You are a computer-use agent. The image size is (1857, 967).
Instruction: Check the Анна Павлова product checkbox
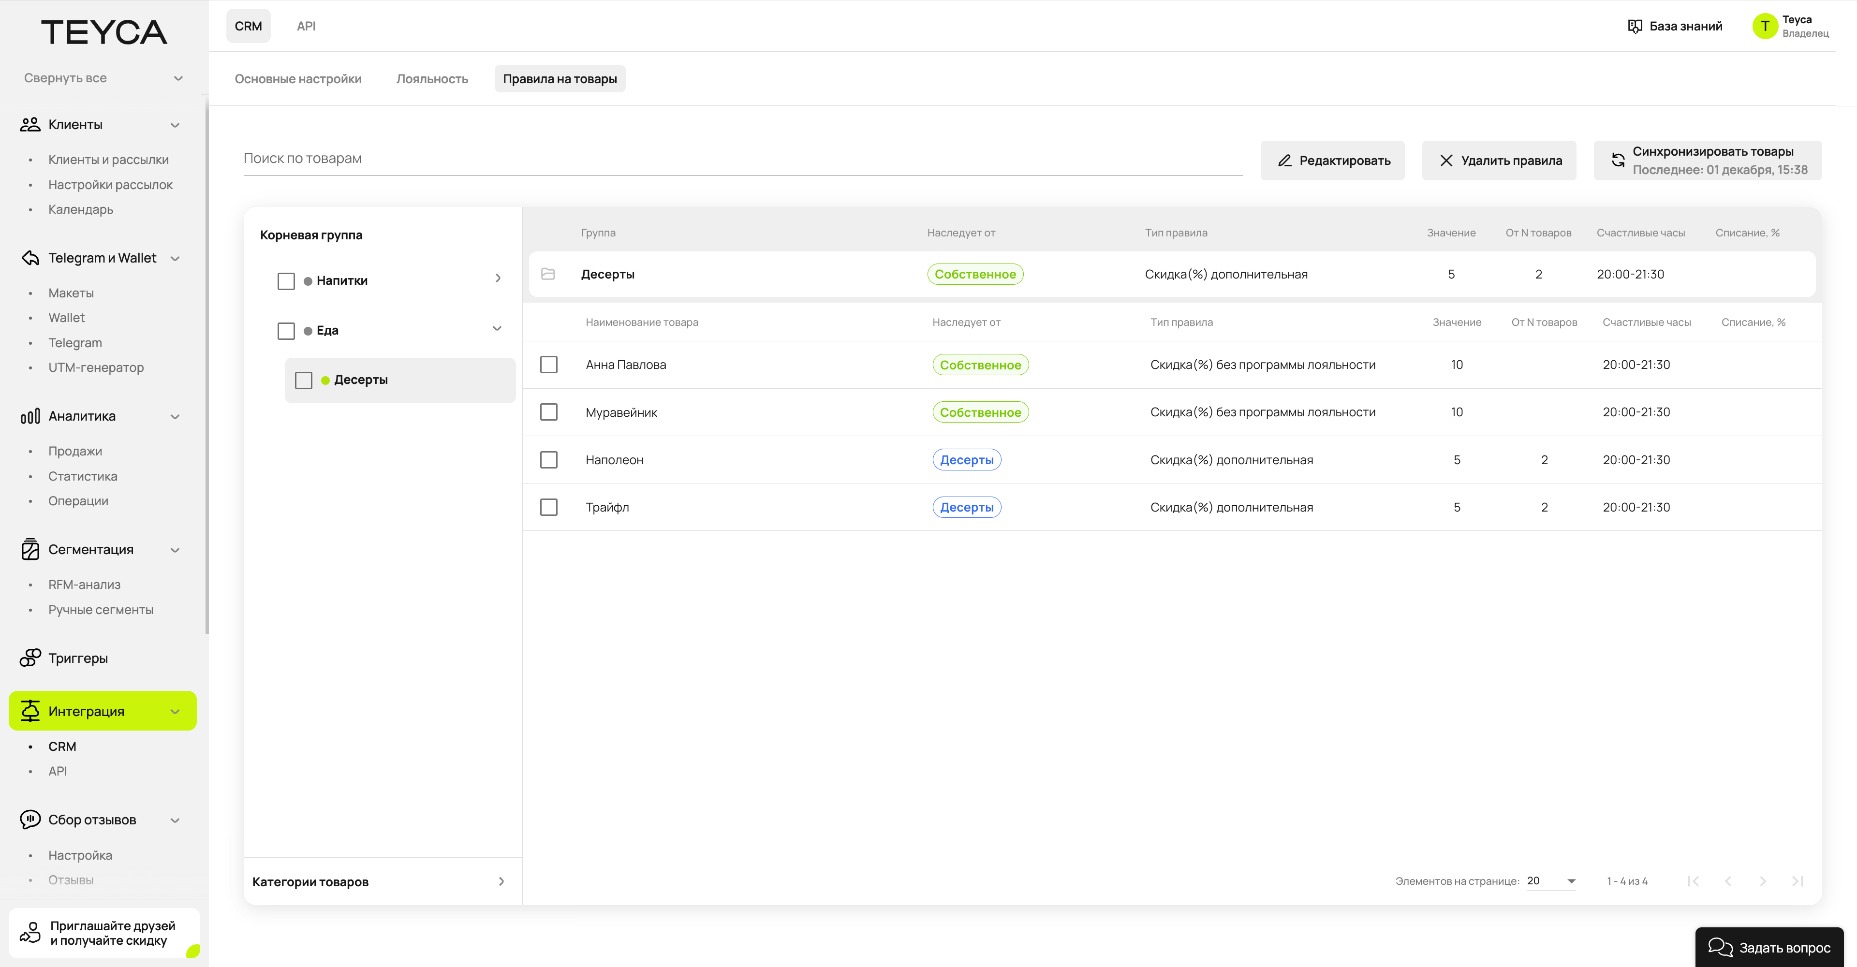coord(548,365)
